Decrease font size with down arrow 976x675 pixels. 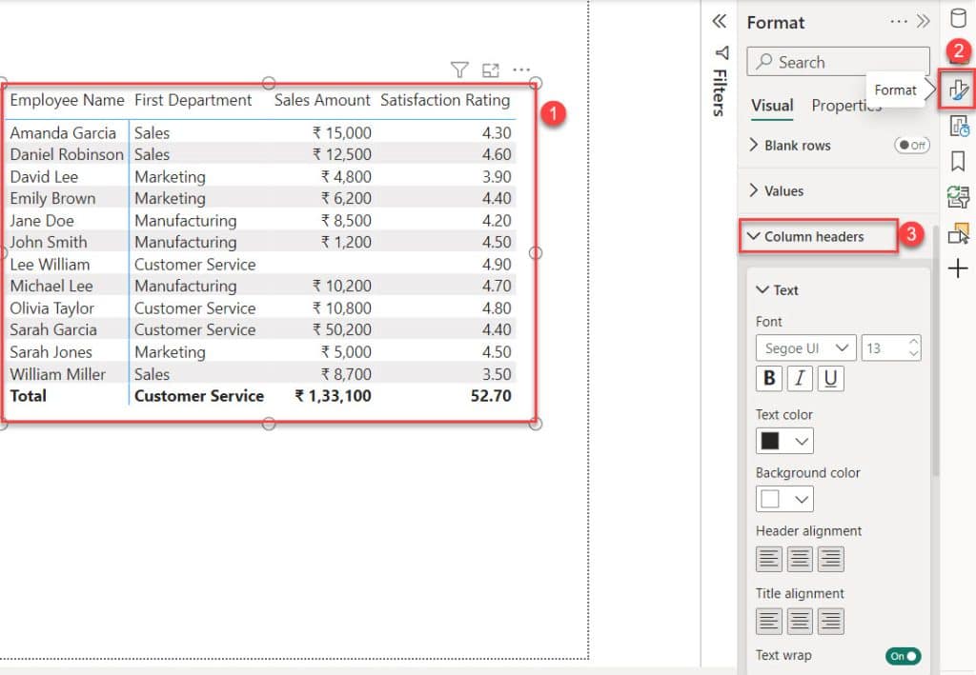(913, 353)
